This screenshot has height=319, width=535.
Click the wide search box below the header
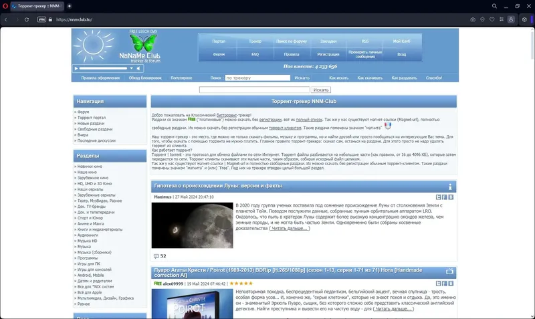[254, 90]
